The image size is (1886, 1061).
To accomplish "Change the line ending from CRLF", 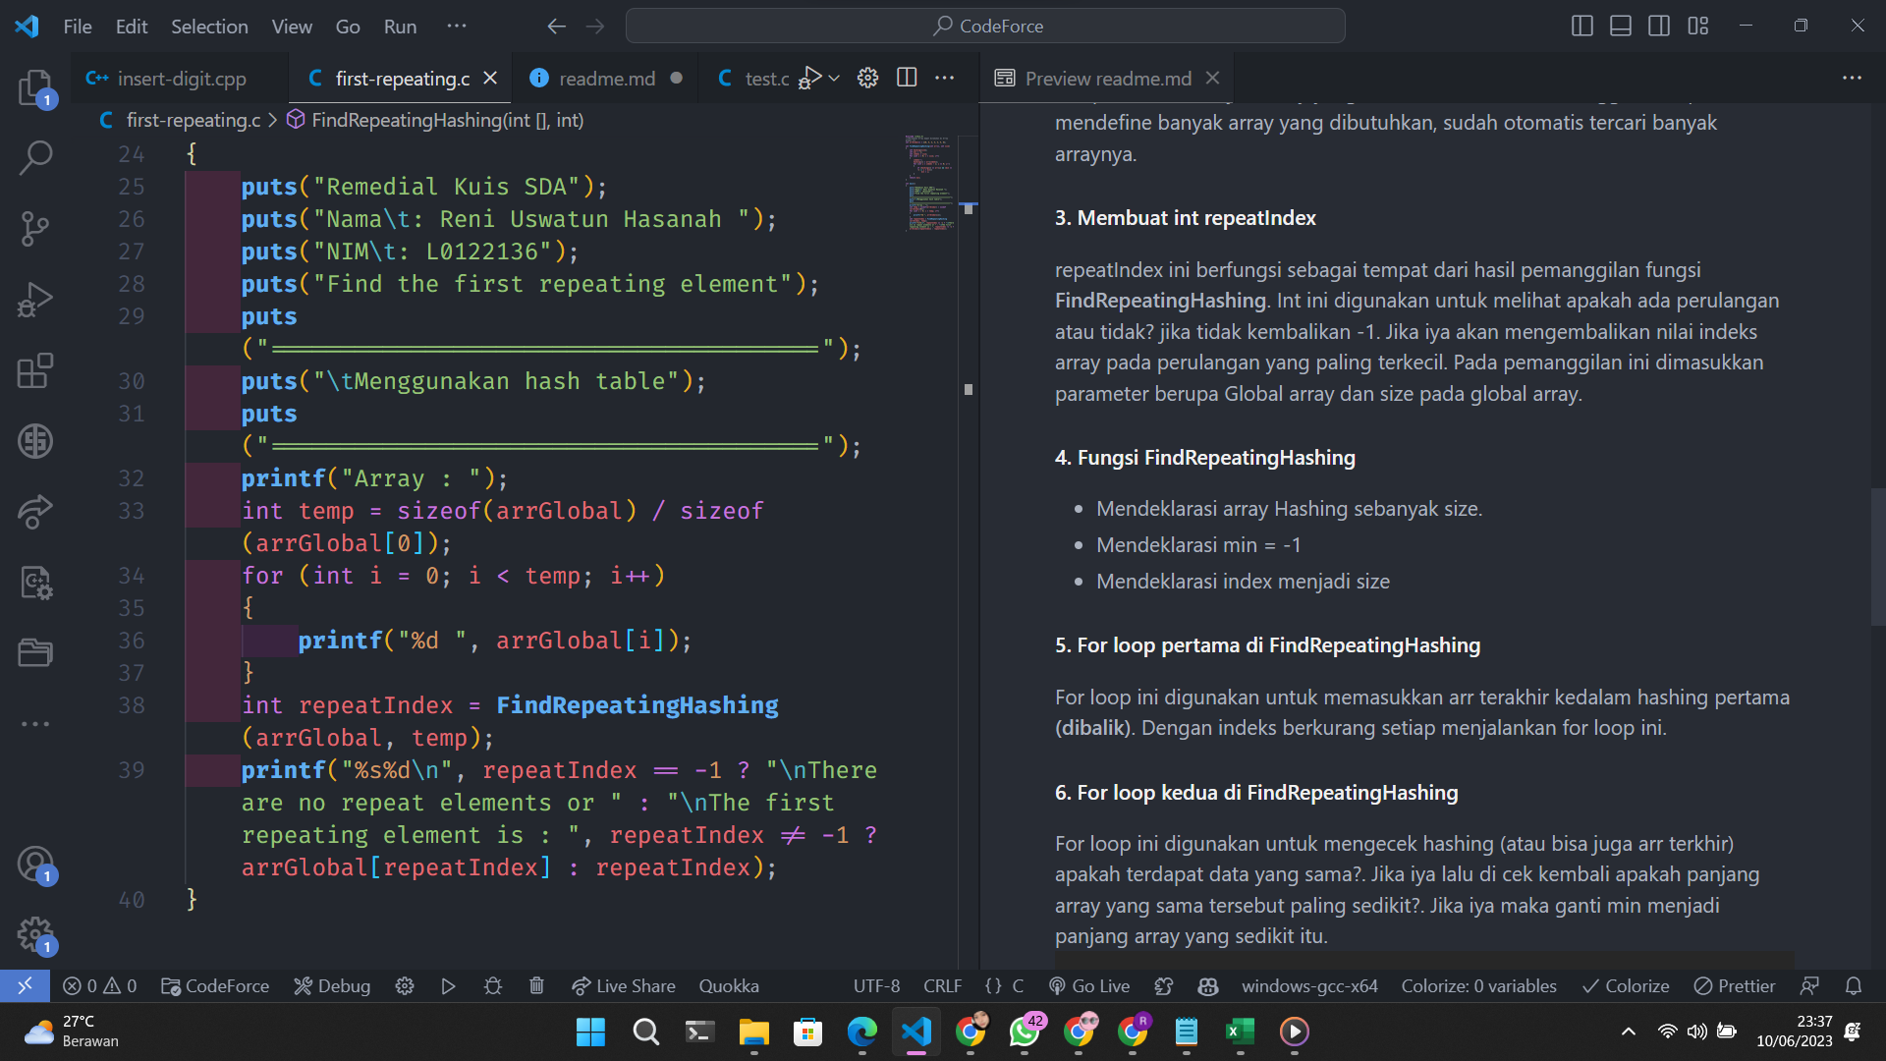I will point(941,985).
